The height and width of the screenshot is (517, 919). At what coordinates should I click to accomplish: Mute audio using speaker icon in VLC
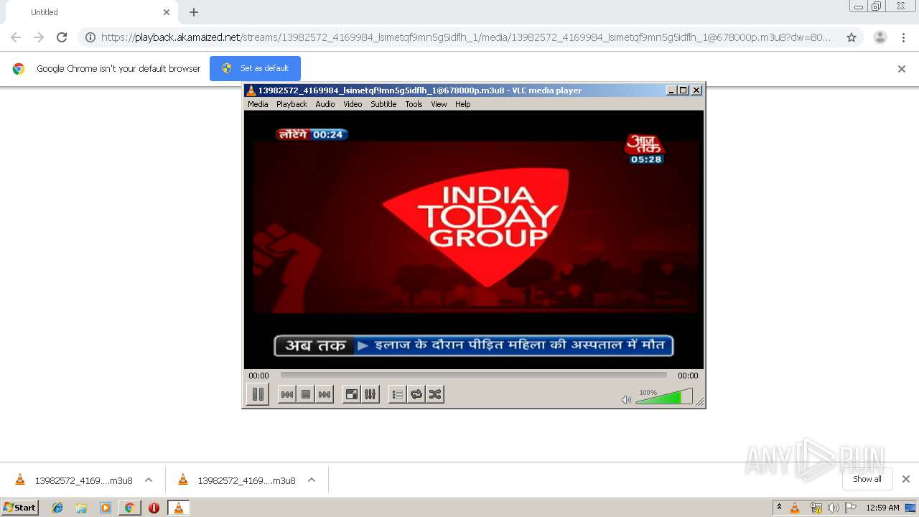[x=626, y=400]
